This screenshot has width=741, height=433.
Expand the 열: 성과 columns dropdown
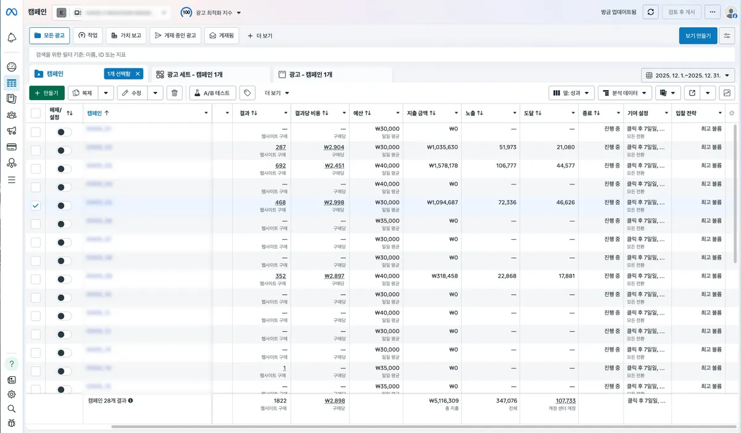click(572, 93)
